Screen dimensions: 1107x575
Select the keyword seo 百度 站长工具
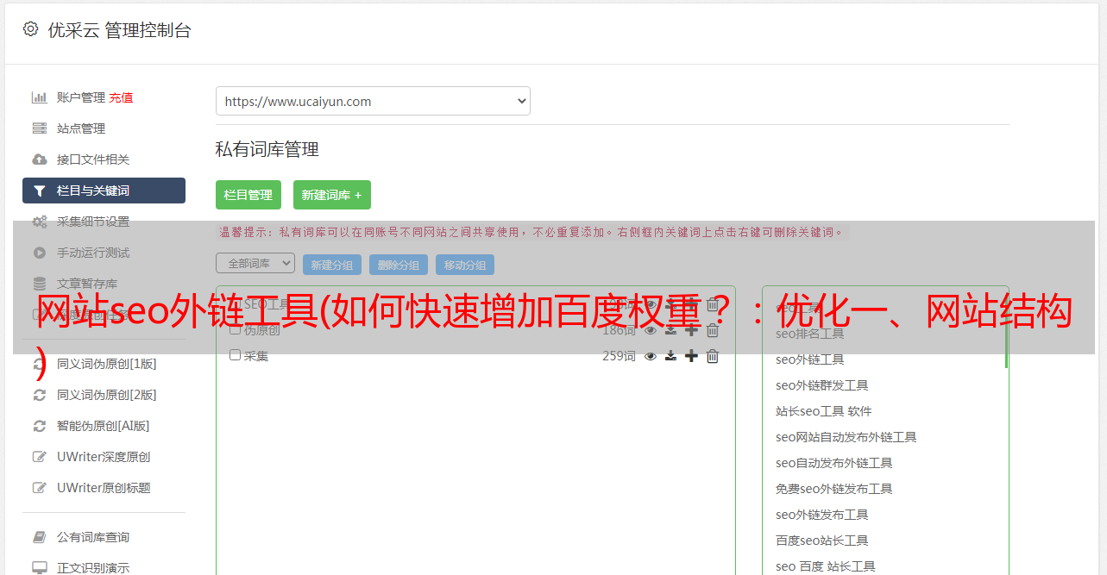(826, 566)
